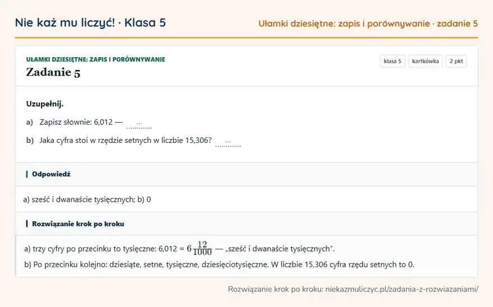Viewport: 493px width, 307px height.
Task: Click the 'Zadanie 5' heading
Action: coord(53,72)
